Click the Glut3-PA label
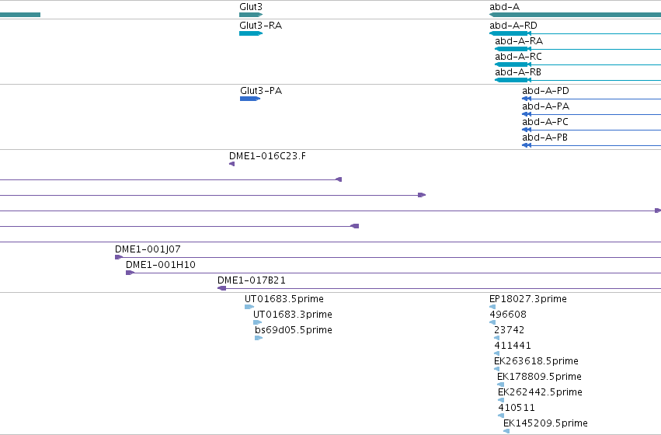This screenshot has width=661, height=435. [x=261, y=91]
